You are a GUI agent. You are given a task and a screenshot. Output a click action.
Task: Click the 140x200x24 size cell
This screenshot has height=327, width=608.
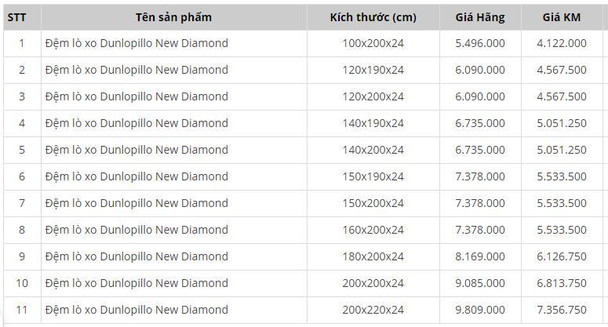point(373,150)
